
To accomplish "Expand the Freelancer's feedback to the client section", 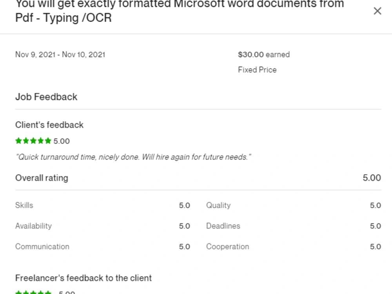I will click(83, 278).
